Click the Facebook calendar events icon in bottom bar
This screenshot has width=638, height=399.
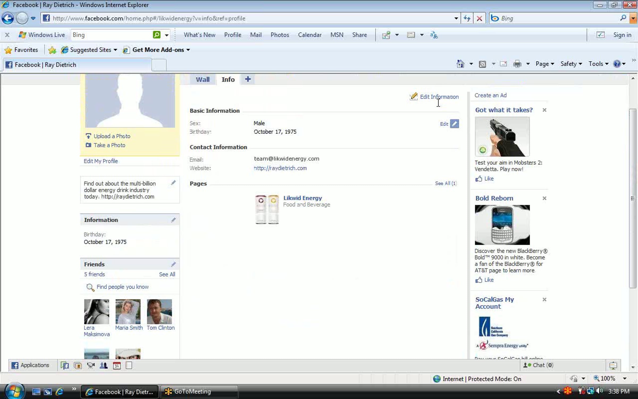[x=117, y=365]
